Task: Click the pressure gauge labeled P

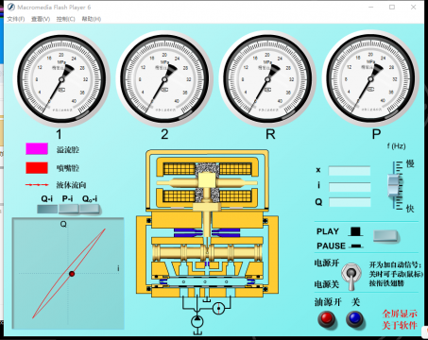Action: pos(370,78)
